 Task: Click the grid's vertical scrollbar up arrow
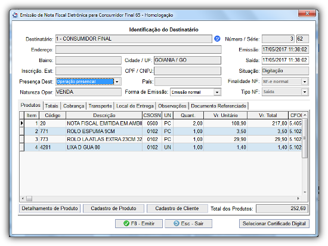[305, 115]
